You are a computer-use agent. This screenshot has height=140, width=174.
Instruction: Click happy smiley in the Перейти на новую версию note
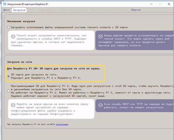[x=13, y=105]
